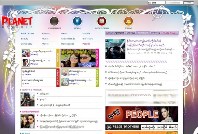Viewport: 198px width, 134px height.
Task: Expand the Mobile section arrow
Action: tap(21, 133)
